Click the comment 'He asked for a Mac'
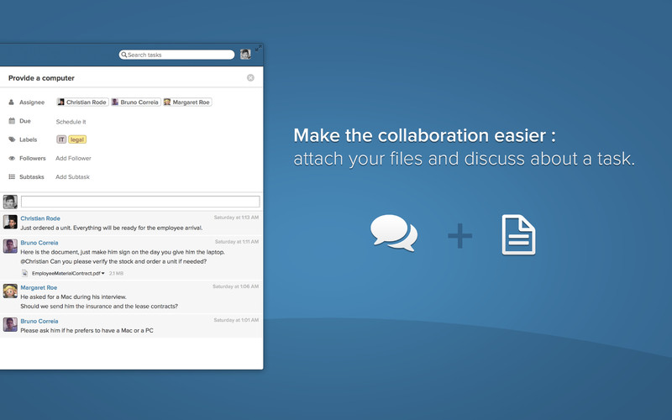The width and height of the screenshot is (672, 420). (x=73, y=297)
